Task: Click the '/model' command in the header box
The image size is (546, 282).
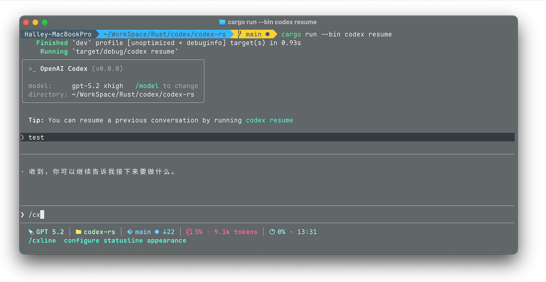Action: (147, 86)
